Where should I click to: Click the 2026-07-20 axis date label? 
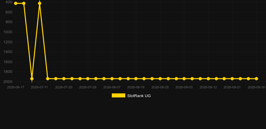[64, 87]
